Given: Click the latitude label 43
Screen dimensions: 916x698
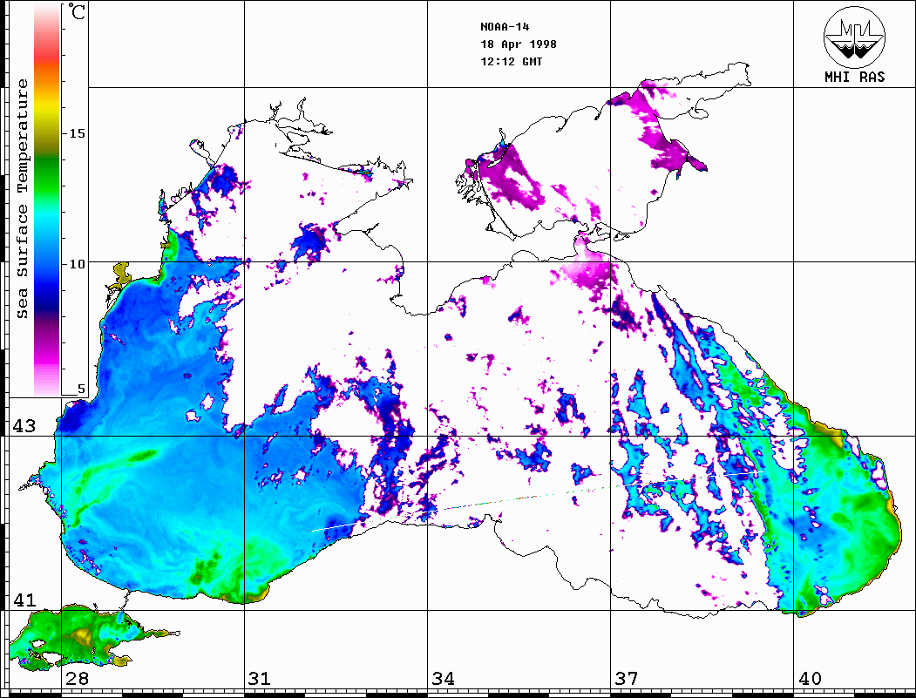Looking at the screenshot, I should (x=24, y=426).
